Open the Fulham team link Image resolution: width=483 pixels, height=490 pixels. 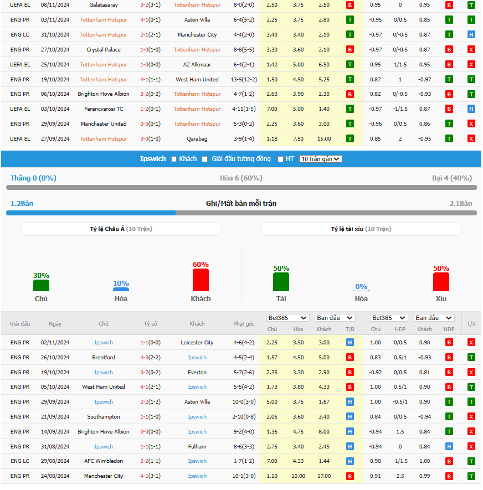click(197, 447)
